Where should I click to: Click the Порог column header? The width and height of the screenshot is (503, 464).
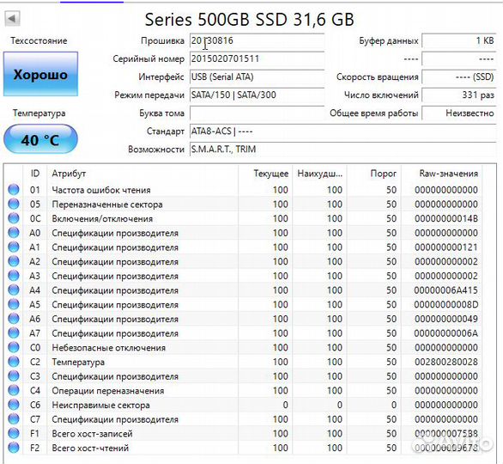click(373, 174)
